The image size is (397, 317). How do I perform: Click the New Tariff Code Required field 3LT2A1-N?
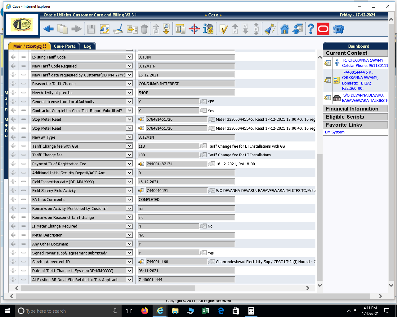(x=186, y=66)
